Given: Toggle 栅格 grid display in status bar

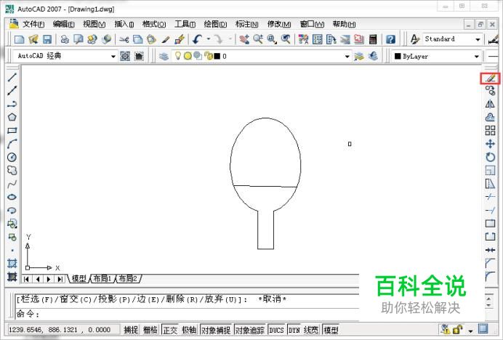Looking at the screenshot, I should (150, 330).
